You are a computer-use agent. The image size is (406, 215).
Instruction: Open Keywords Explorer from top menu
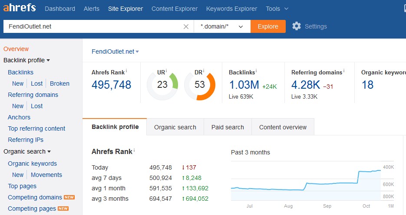(x=231, y=9)
